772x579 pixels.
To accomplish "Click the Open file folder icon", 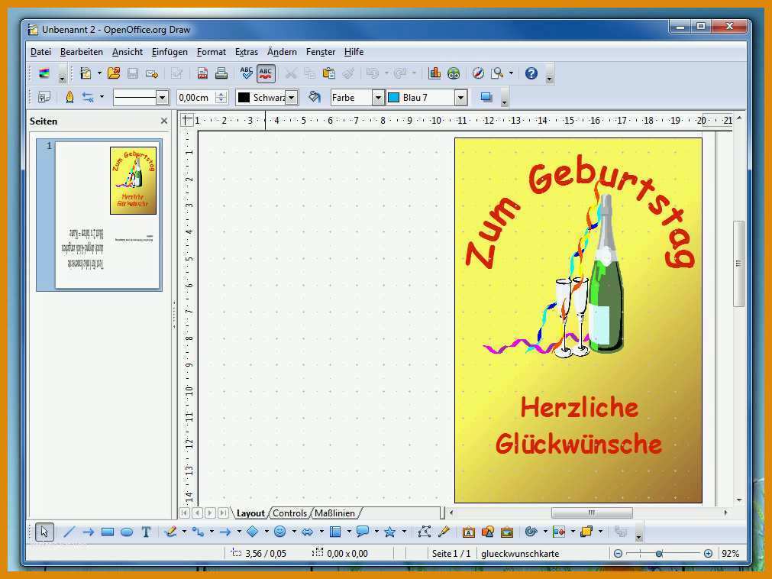I will pos(114,73).
